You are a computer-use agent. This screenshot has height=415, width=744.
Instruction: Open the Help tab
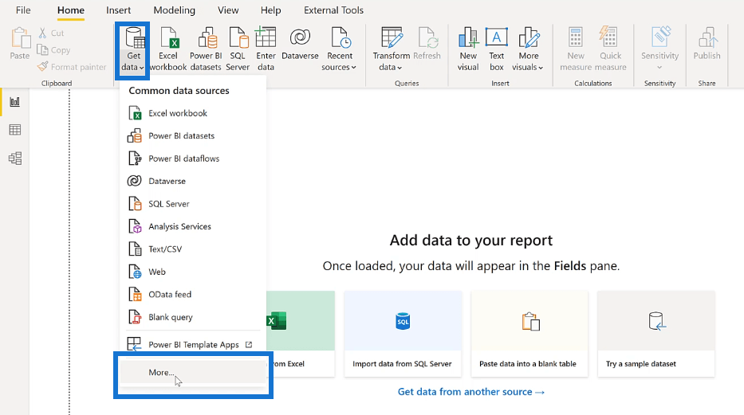click(270, 10)
